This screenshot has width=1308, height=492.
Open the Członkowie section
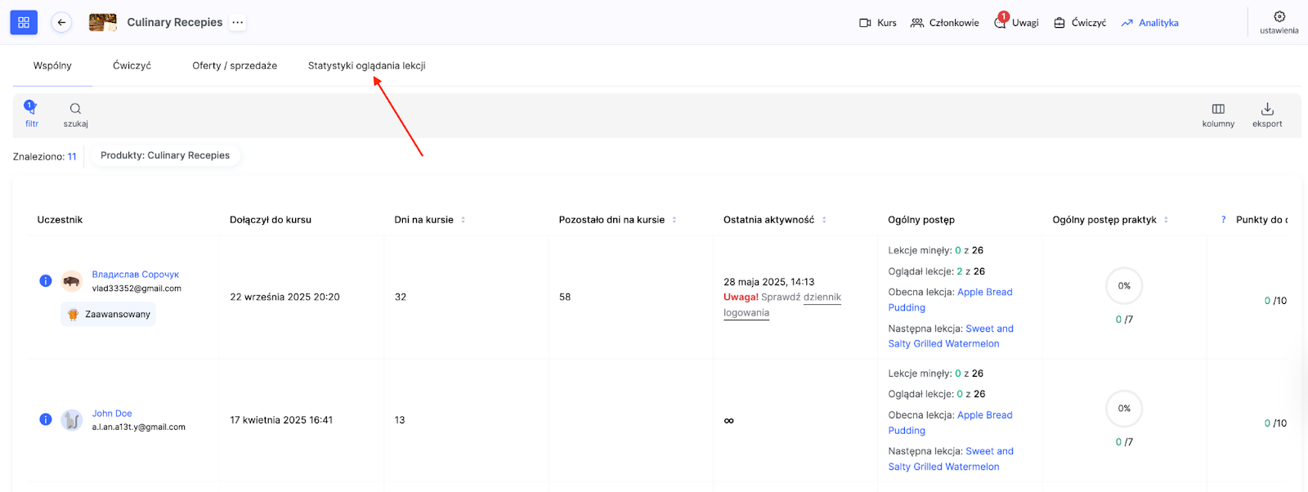pos(944,23)
